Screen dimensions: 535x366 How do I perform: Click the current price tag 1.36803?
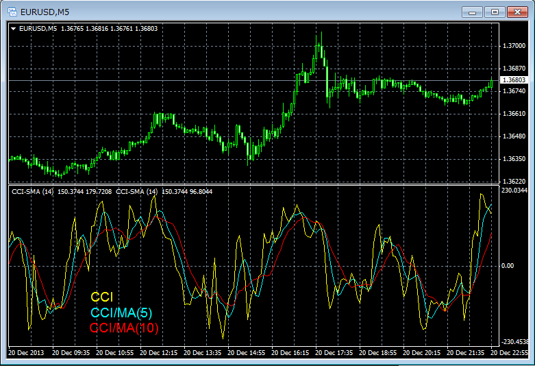(514, 80)
